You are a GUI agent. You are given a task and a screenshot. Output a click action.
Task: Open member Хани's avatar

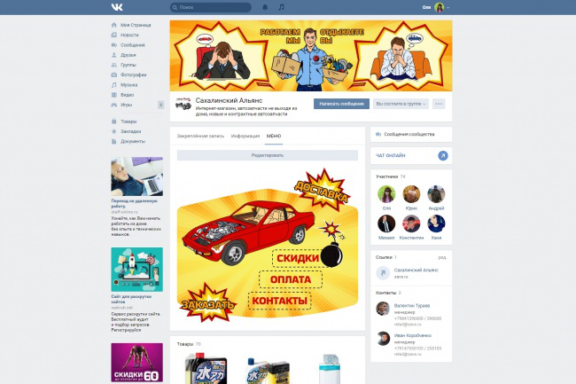(436, 223)
